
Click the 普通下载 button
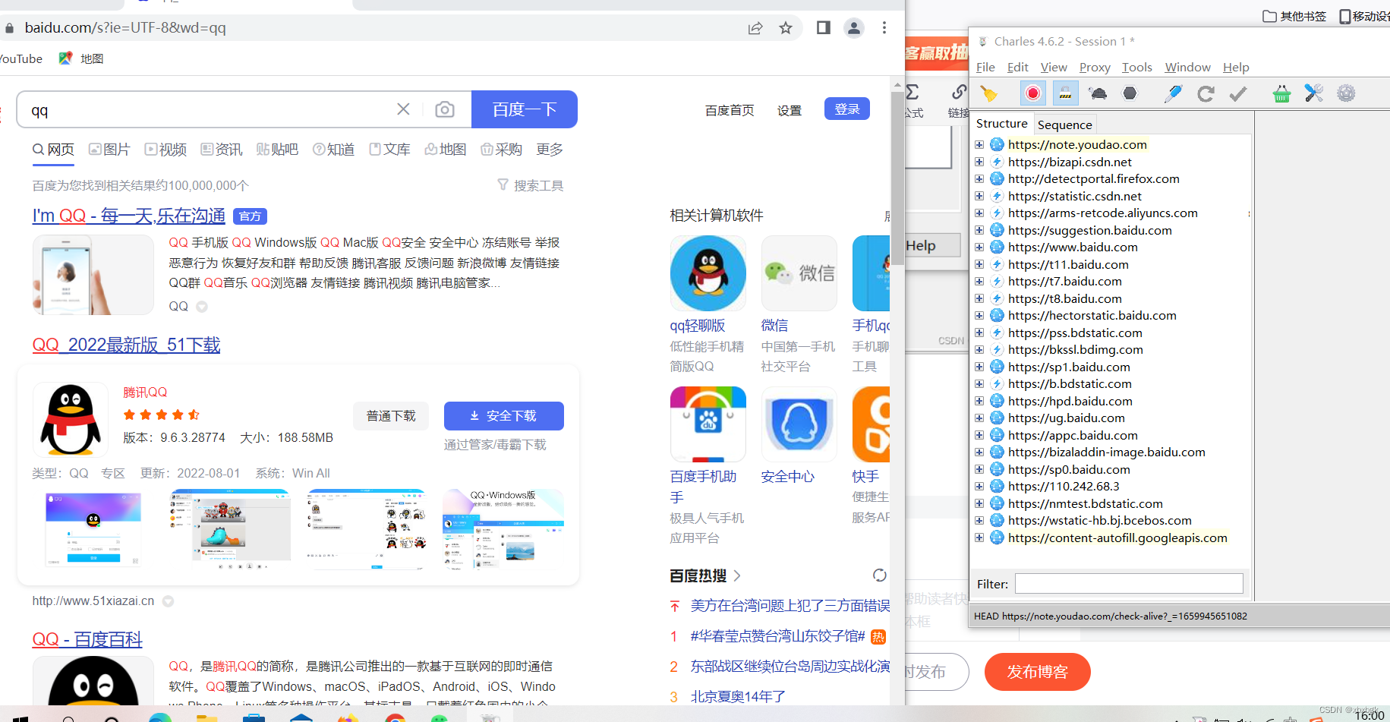tap(390, 416)
